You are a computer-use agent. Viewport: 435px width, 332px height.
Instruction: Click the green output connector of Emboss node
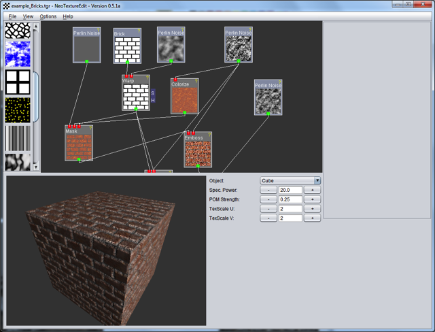(198, 166)
